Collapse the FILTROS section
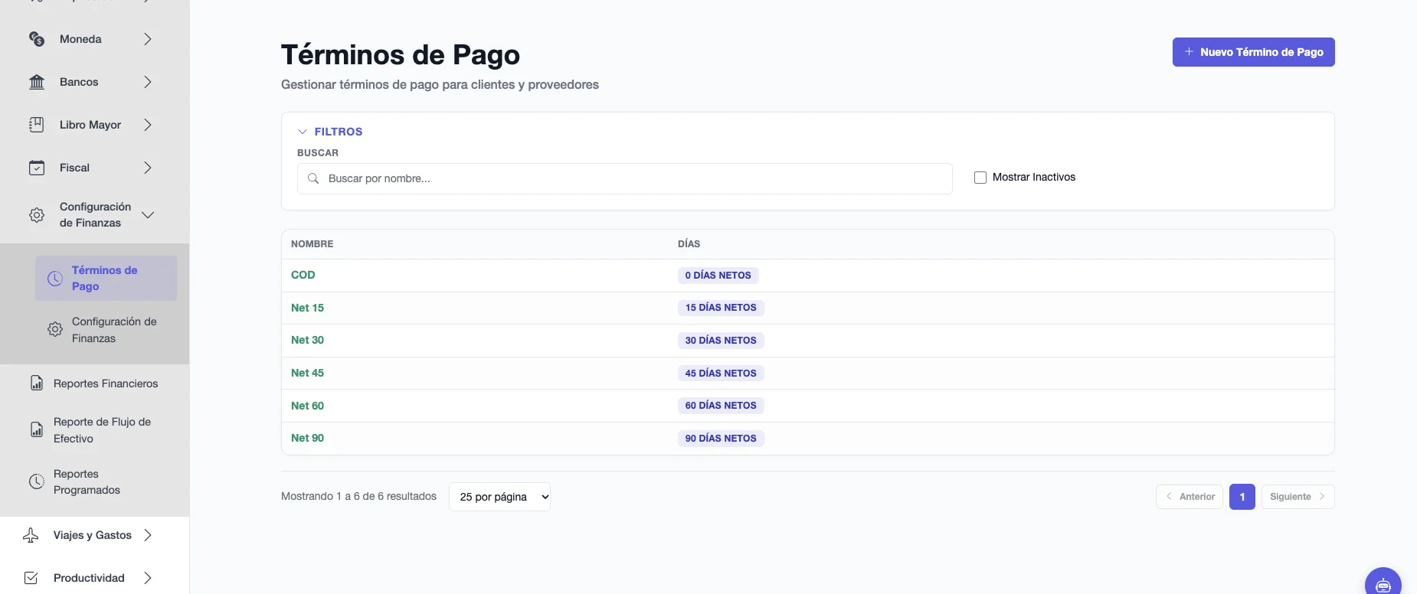The width and height of the screenshot is (1417, 594). tap(329, 132)
